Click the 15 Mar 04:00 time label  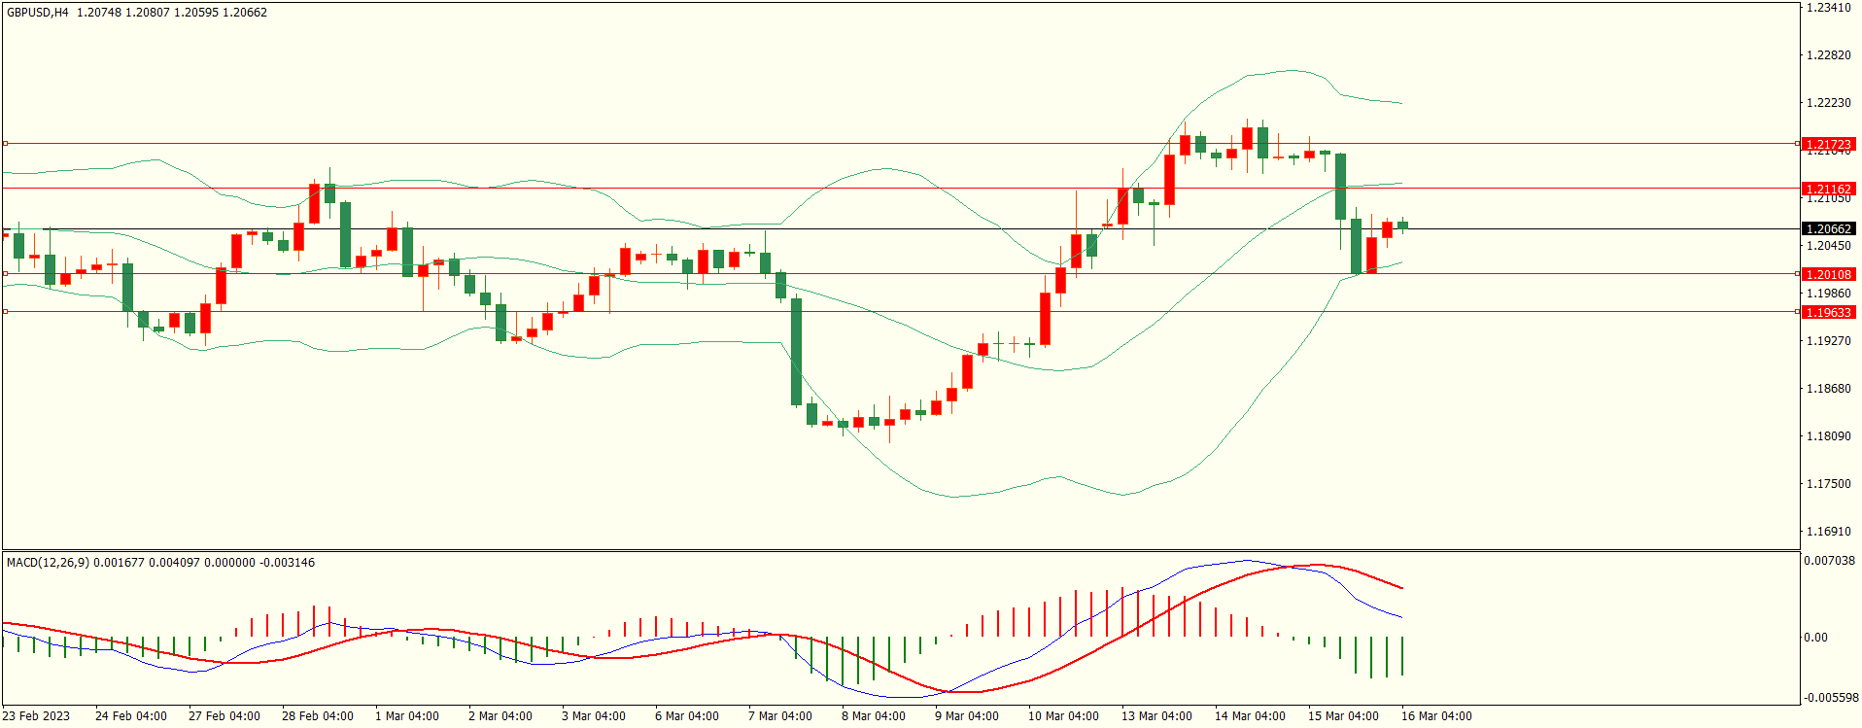click(x=1344, y=716)
